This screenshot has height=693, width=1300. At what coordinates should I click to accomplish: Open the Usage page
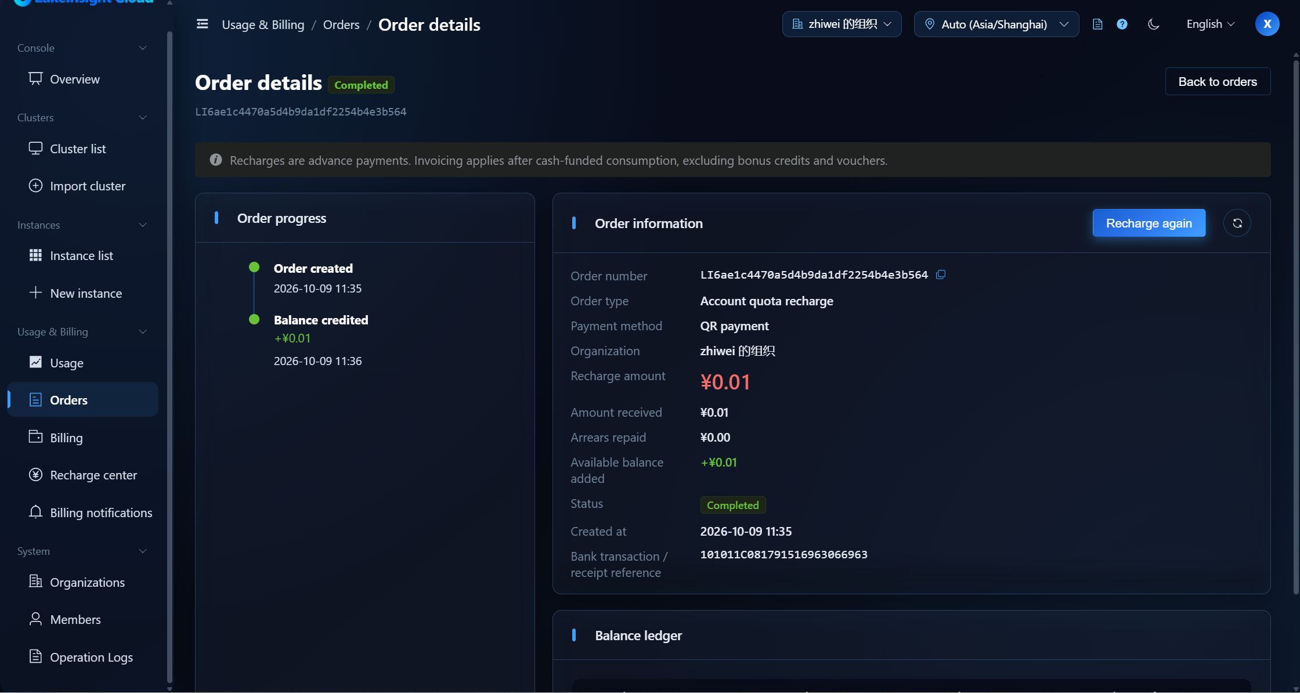tap(82, 363)
